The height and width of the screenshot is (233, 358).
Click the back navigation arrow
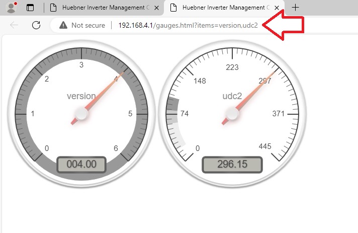click(14, 25)
